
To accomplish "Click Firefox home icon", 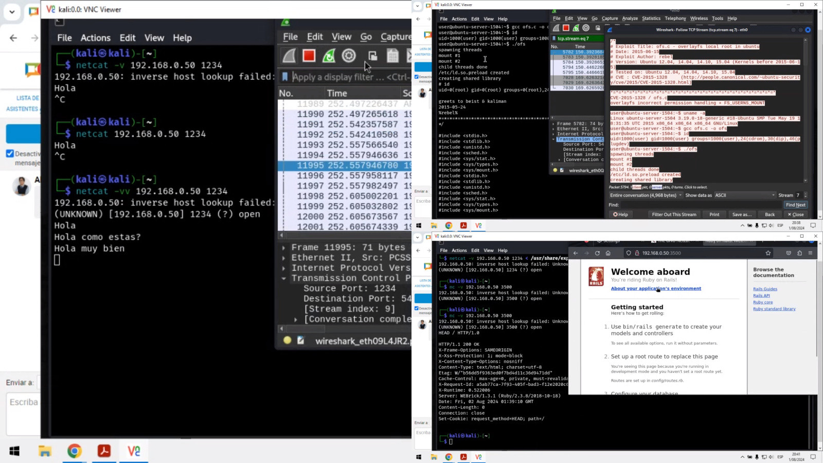I will pyautogui.click(x=608, y=253).
